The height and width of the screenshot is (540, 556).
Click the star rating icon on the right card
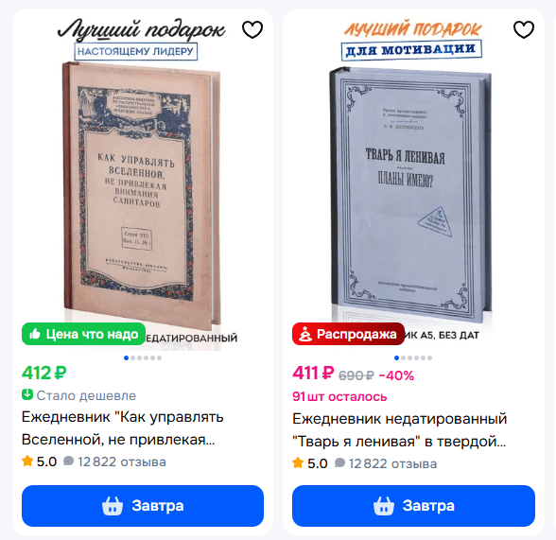click(298, 463)
